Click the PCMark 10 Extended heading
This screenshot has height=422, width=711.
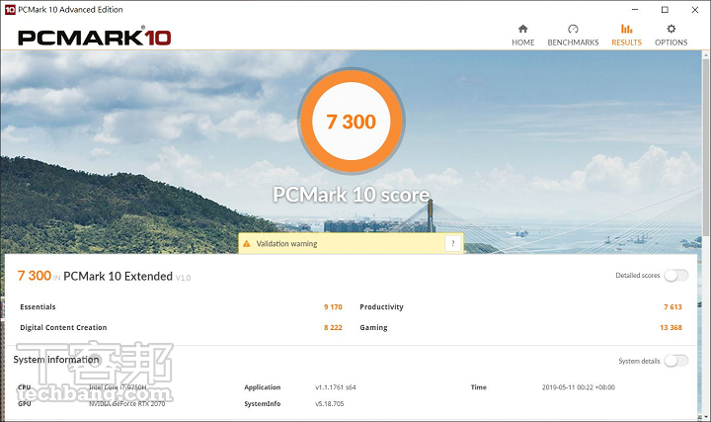coord(118,277)
